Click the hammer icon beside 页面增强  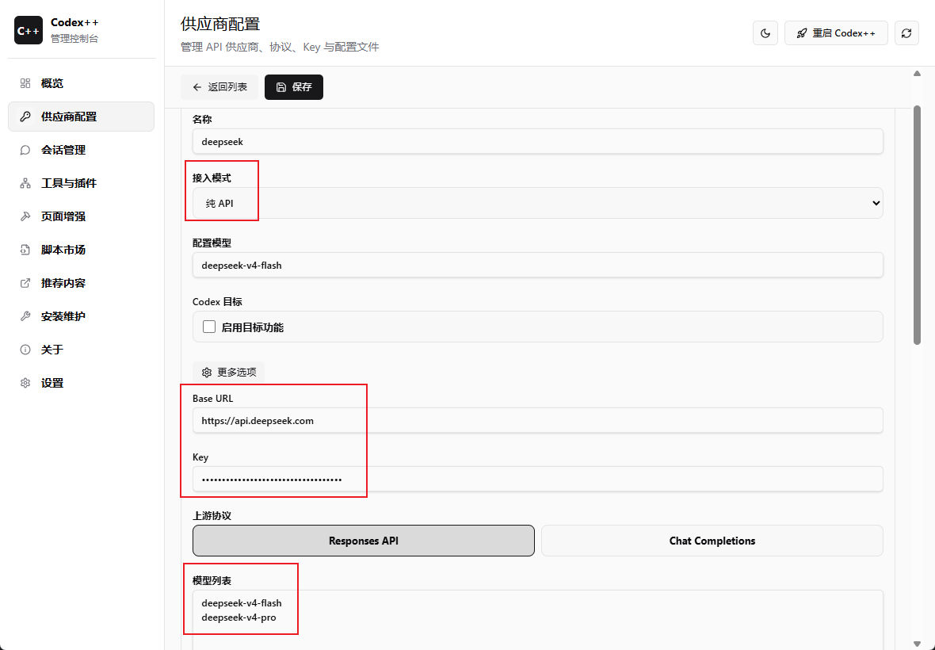(25, 216)
